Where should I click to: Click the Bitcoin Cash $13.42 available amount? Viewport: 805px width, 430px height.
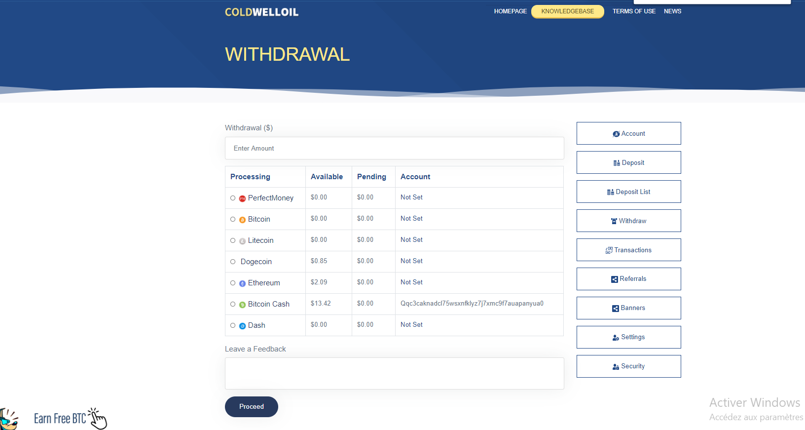tap(321, 304)
